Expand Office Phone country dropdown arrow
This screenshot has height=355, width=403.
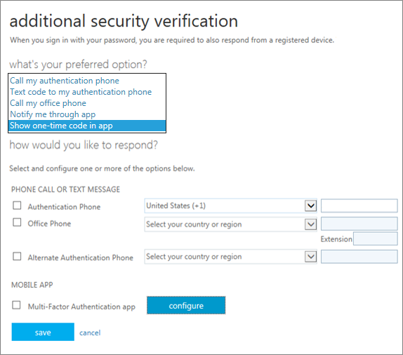(310, 225)
